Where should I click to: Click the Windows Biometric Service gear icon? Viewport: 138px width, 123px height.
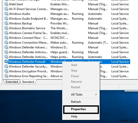point(6,28)
